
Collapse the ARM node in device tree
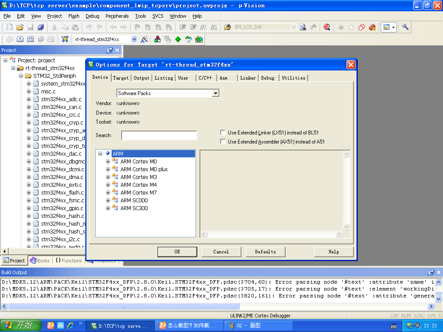[100, 153]
